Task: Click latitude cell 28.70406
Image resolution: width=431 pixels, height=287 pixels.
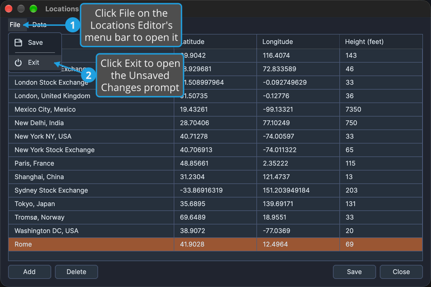Action: point(215,123)
